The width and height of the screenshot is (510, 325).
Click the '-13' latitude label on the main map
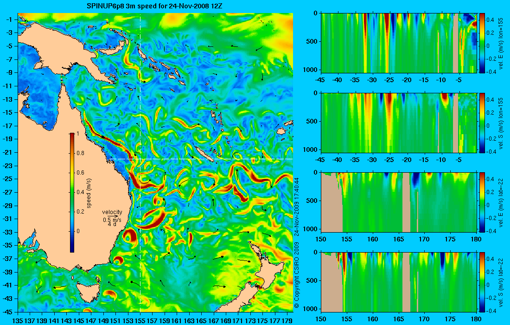[x=8, y=99]
